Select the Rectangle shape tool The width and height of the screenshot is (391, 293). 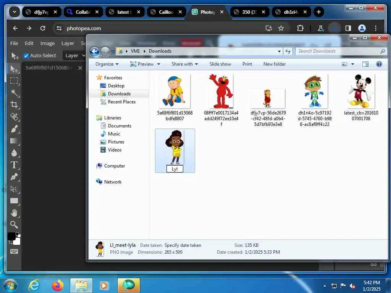(14, 201)
